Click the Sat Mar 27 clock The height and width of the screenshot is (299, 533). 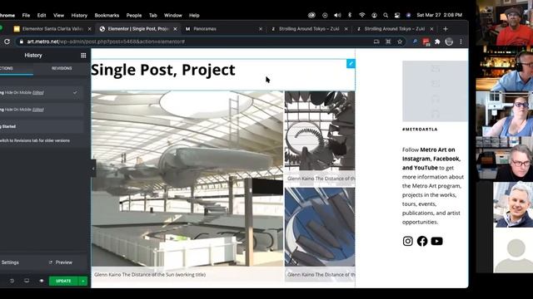pyautogui.click(x=439, y=15)
